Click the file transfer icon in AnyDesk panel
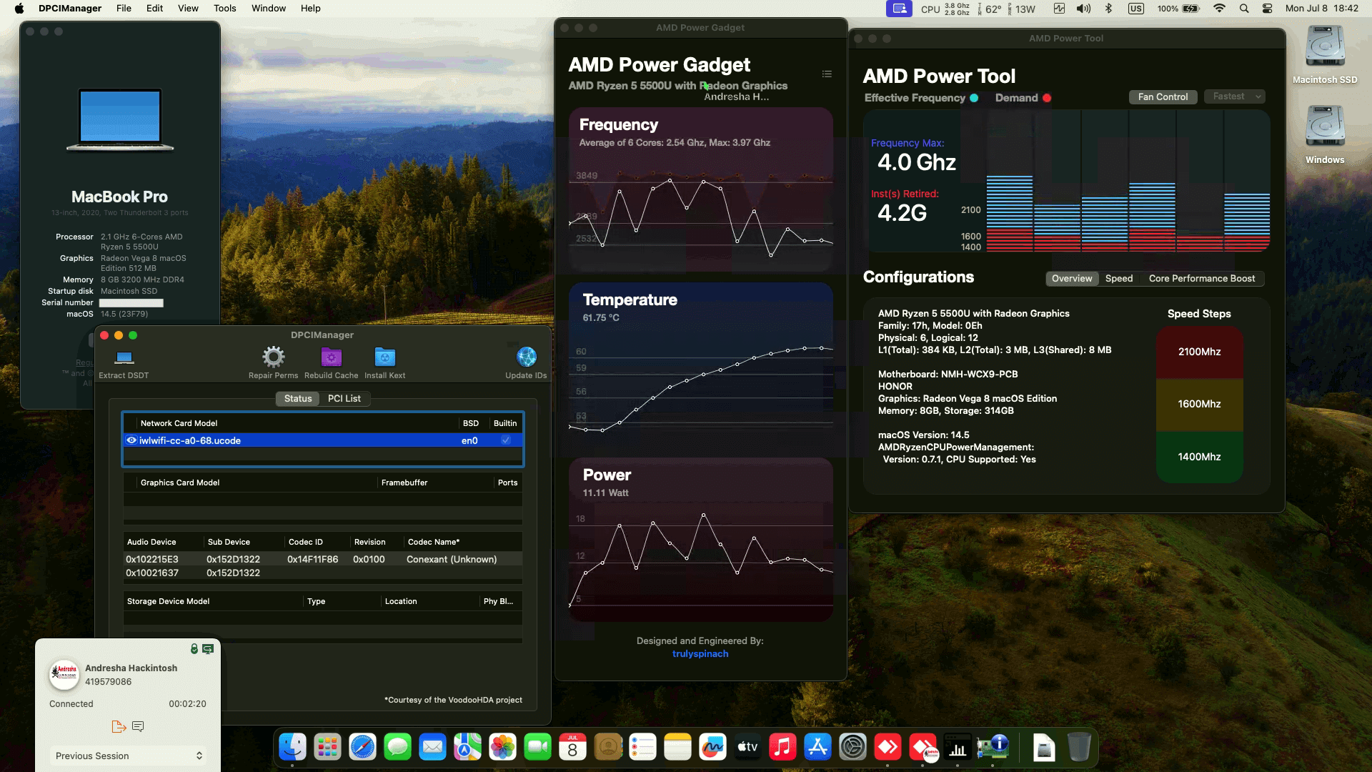This screenshot has width=1372, height=772. coord(119,726)
